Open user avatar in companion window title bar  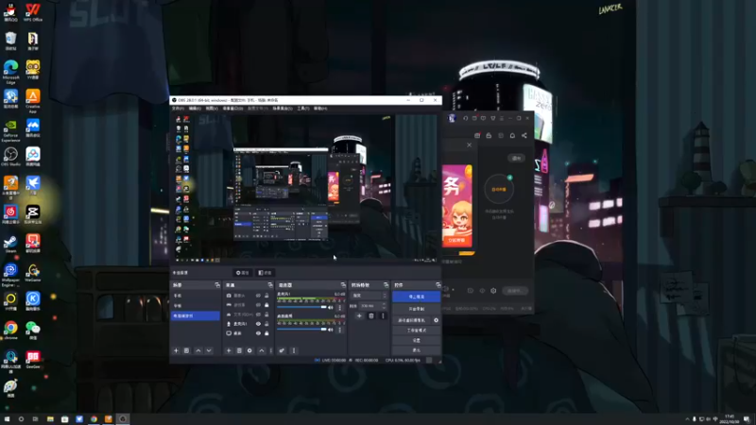click(x=452, y=118)
